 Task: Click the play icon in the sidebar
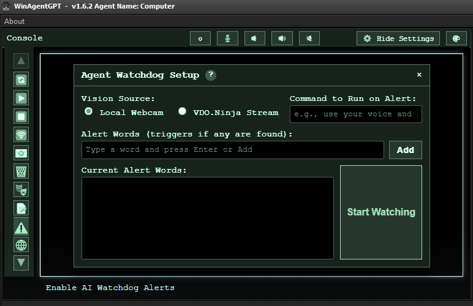coord(21,98)
